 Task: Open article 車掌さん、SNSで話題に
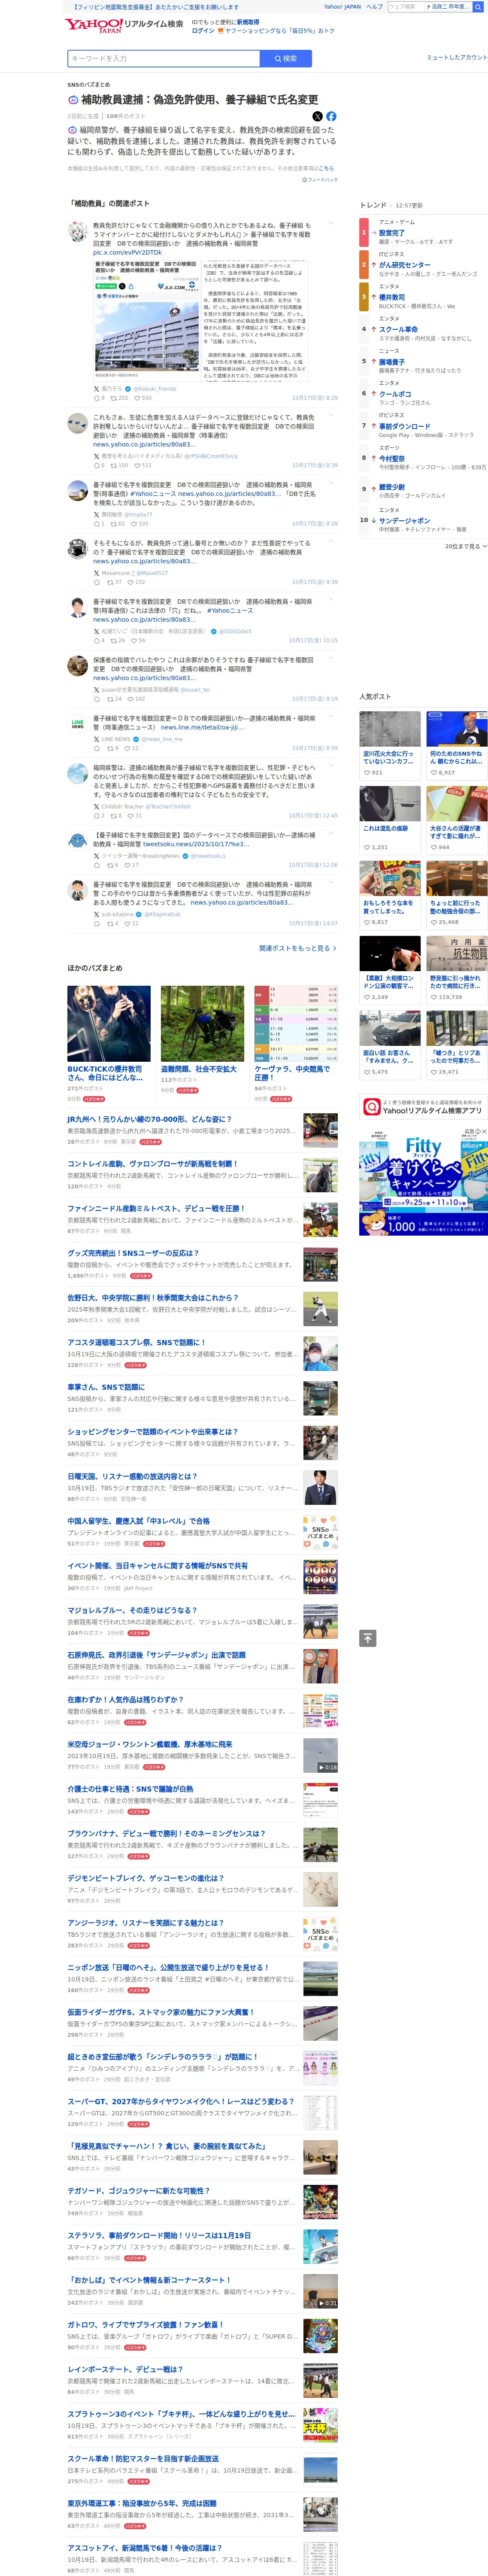click(x=106, y=1387)
